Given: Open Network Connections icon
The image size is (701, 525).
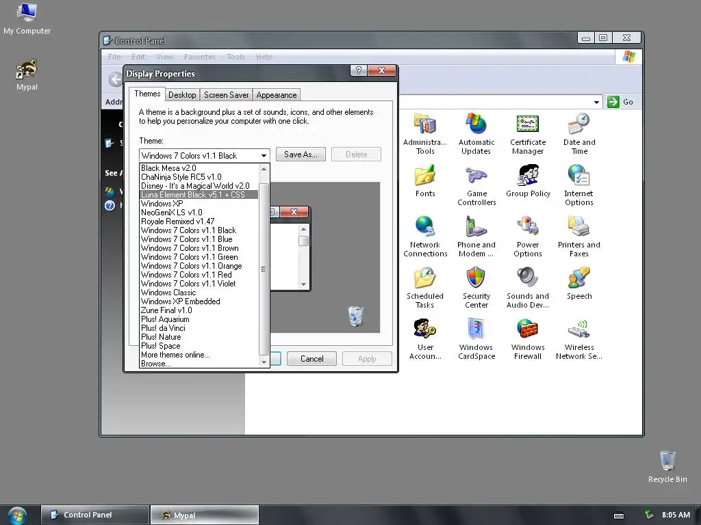Looking at the screenshot, I should click(x=424, y=227).
